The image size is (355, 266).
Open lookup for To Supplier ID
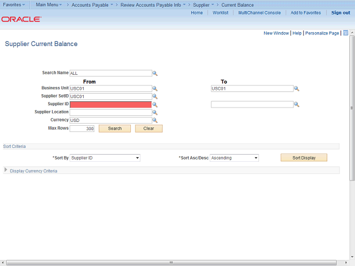(x=297, y=104)
